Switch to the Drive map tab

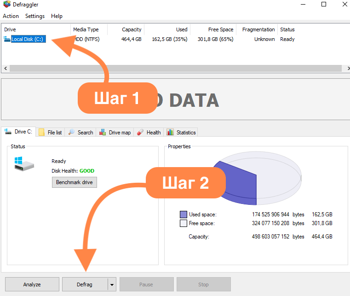(115, 132)
